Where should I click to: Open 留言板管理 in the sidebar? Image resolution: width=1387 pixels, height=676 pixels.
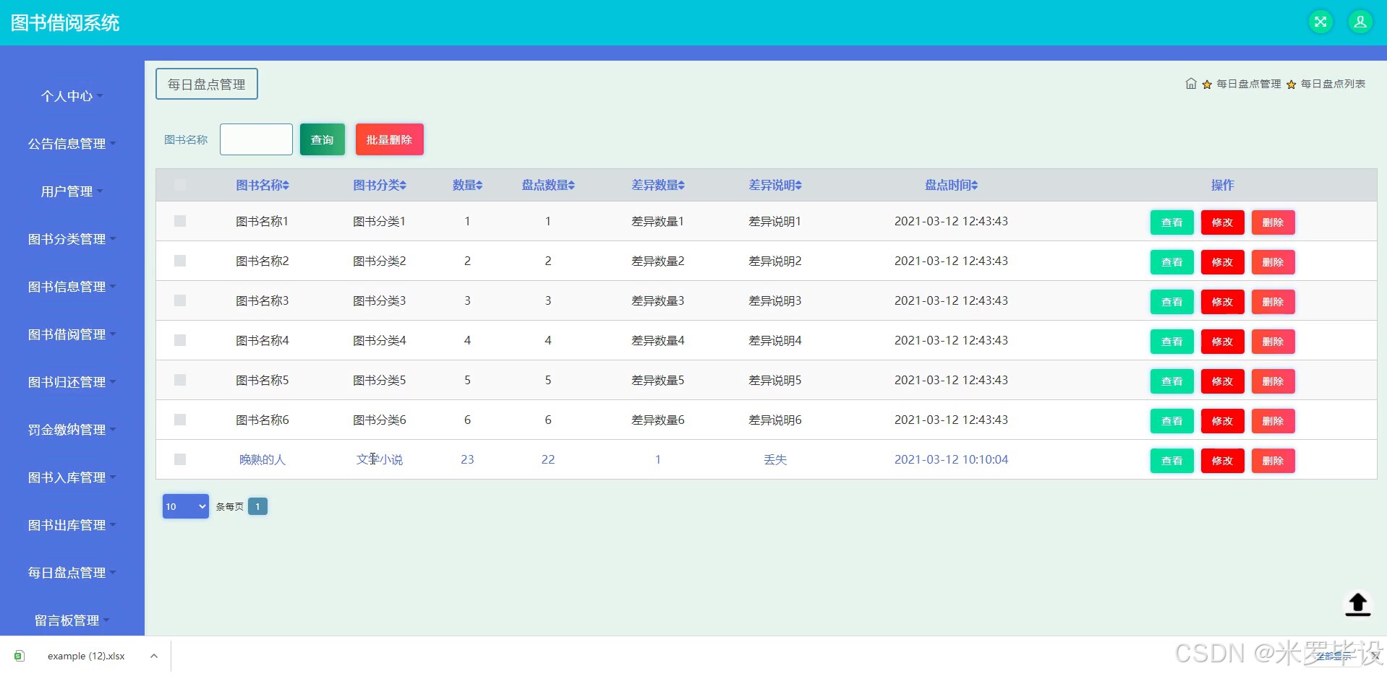click(x=72, y=620)
